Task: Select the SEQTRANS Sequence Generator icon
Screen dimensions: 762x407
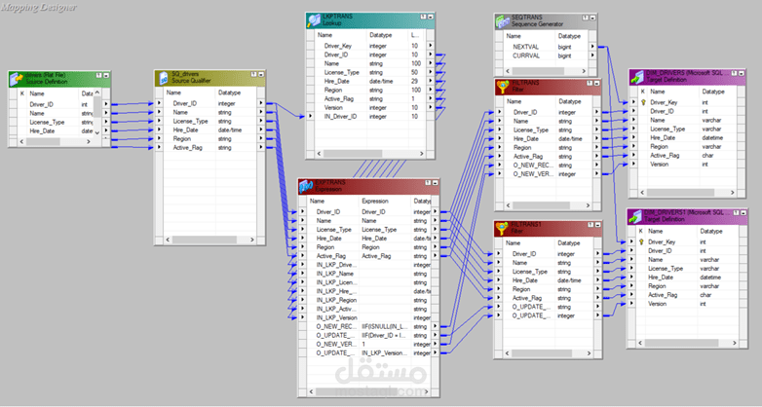Action: click(502, 21)
